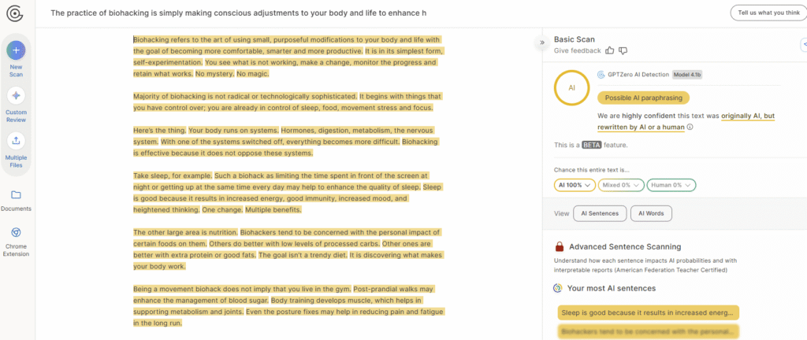Click the thumbs down feedback icon
The height and width of the screenshot is (340, 807).
623,50
